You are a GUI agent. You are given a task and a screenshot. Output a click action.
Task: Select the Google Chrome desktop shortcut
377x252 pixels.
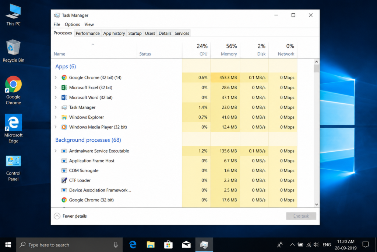(x=14, y=91)
